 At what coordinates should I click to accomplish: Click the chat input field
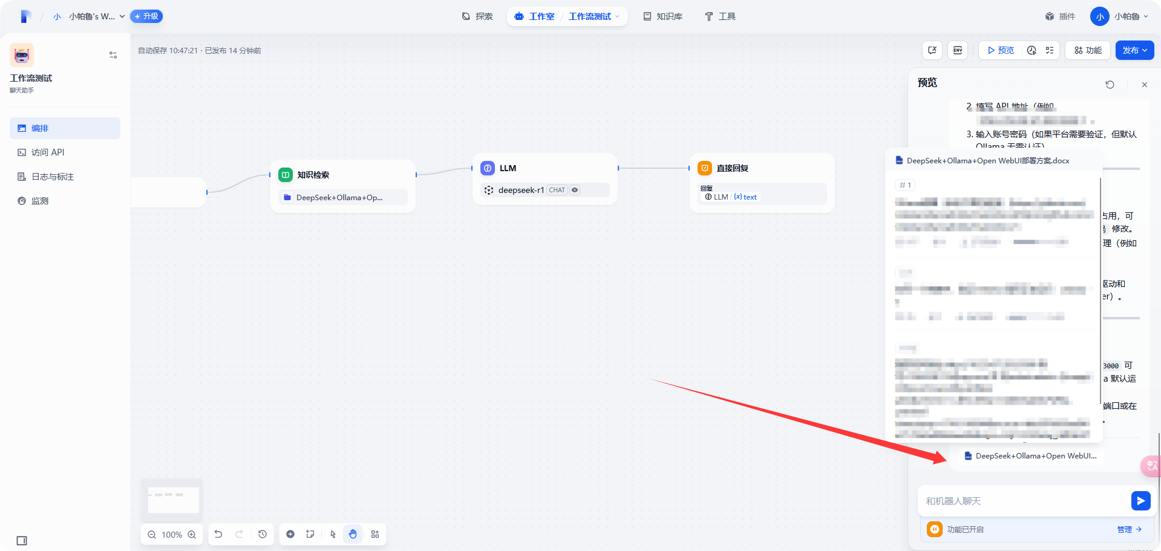tap(1022, 501)
